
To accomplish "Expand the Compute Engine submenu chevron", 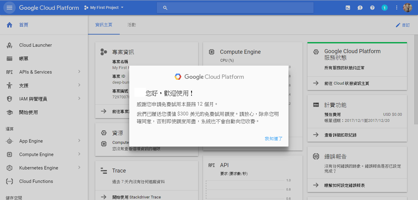I will click(x=79, y=154).
